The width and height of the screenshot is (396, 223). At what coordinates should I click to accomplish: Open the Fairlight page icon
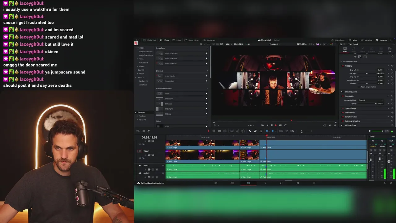click(x=298, y=183)
